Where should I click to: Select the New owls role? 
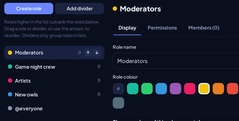54,94
